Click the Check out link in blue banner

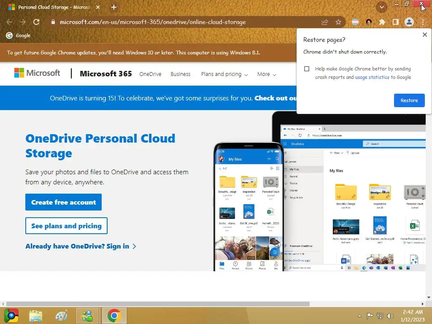[275, 98]
